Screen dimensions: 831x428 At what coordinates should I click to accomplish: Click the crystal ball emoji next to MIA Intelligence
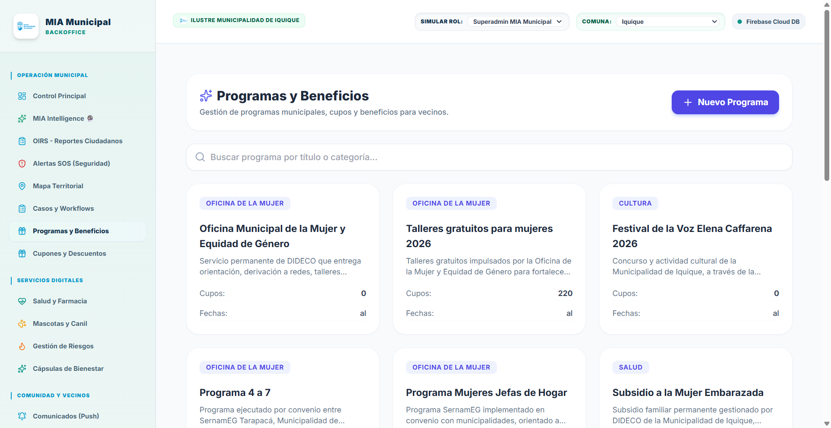[x=90, y=118]
